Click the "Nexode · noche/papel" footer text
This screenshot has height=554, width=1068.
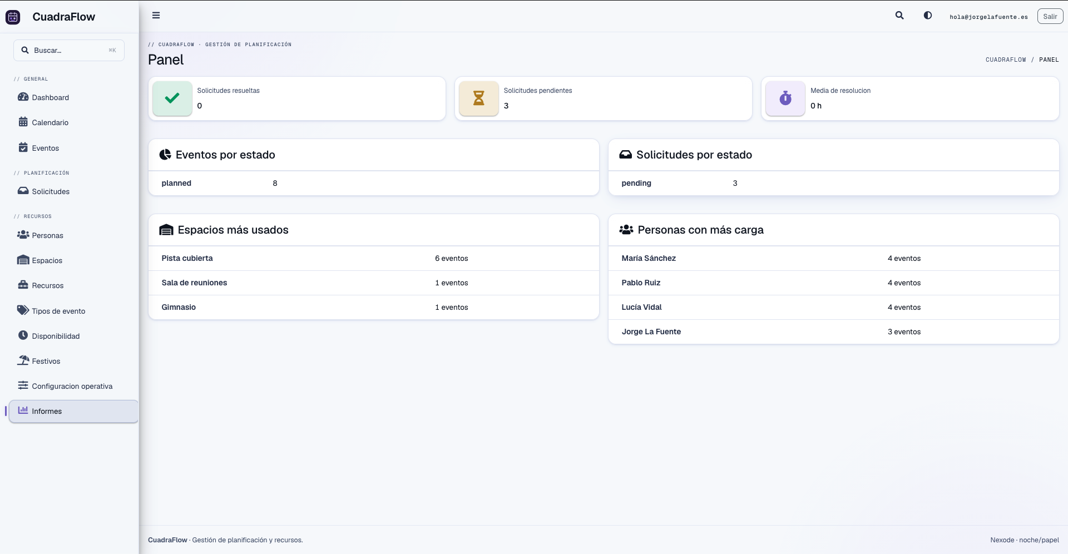(x=1025, y=540)
